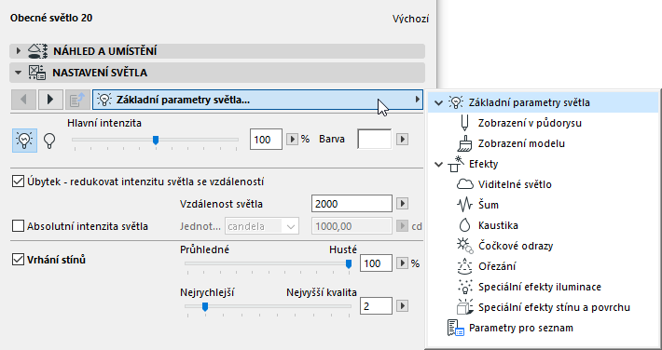Toggle Úbytek light falloff checkbox
This screenshot has height=350, width=662.
pyautogui.click(x=18, y=182)
